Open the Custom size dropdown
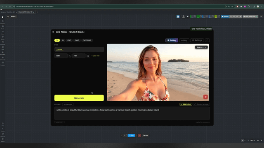 pos(79,50)
